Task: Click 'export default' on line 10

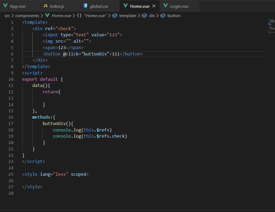Action: pyautogui.click(x=40, y=79)
